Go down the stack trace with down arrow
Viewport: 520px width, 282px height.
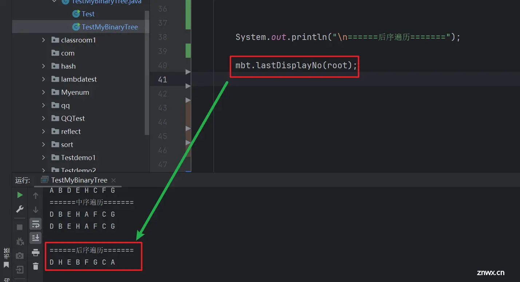[36, 210]
